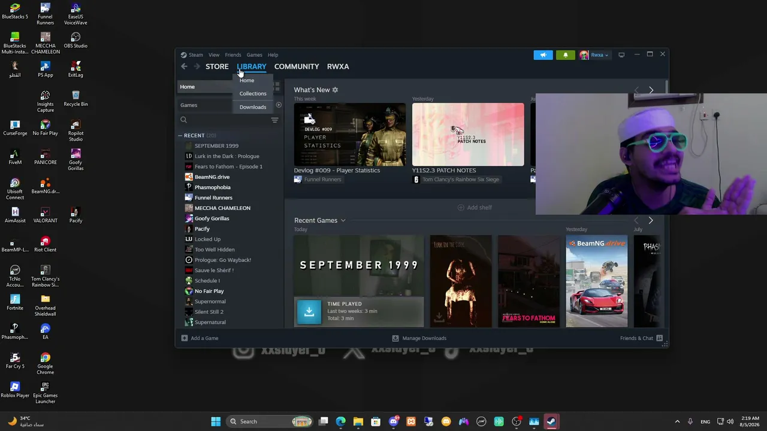Image resolution: width=767 pixels, height=431 pixels.
Task: Select the Ubisoft Connect desktop icon
Action: pyautogui.click(x=15, y=189)
